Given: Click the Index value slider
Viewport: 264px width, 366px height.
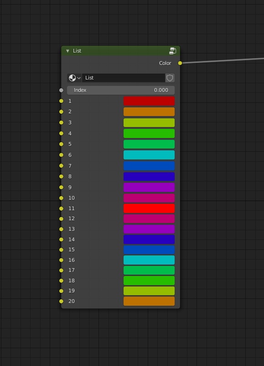Looking at the screenshot, I should (x=121, y=90).
